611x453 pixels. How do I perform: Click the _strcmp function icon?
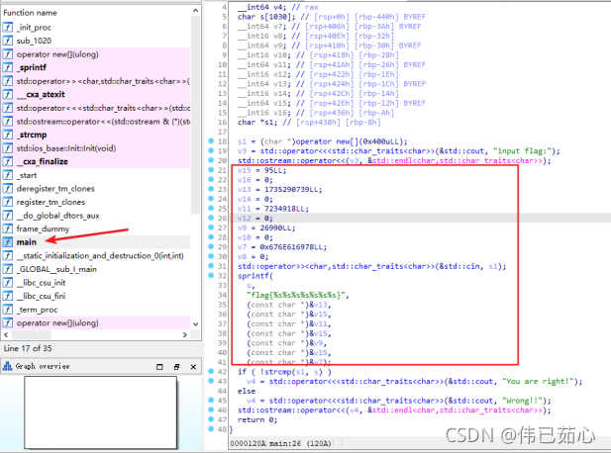click(x=7, y=135)
